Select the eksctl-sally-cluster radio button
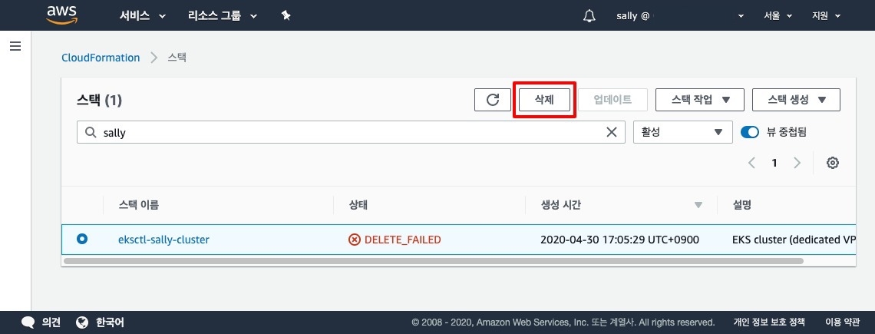 82,239
